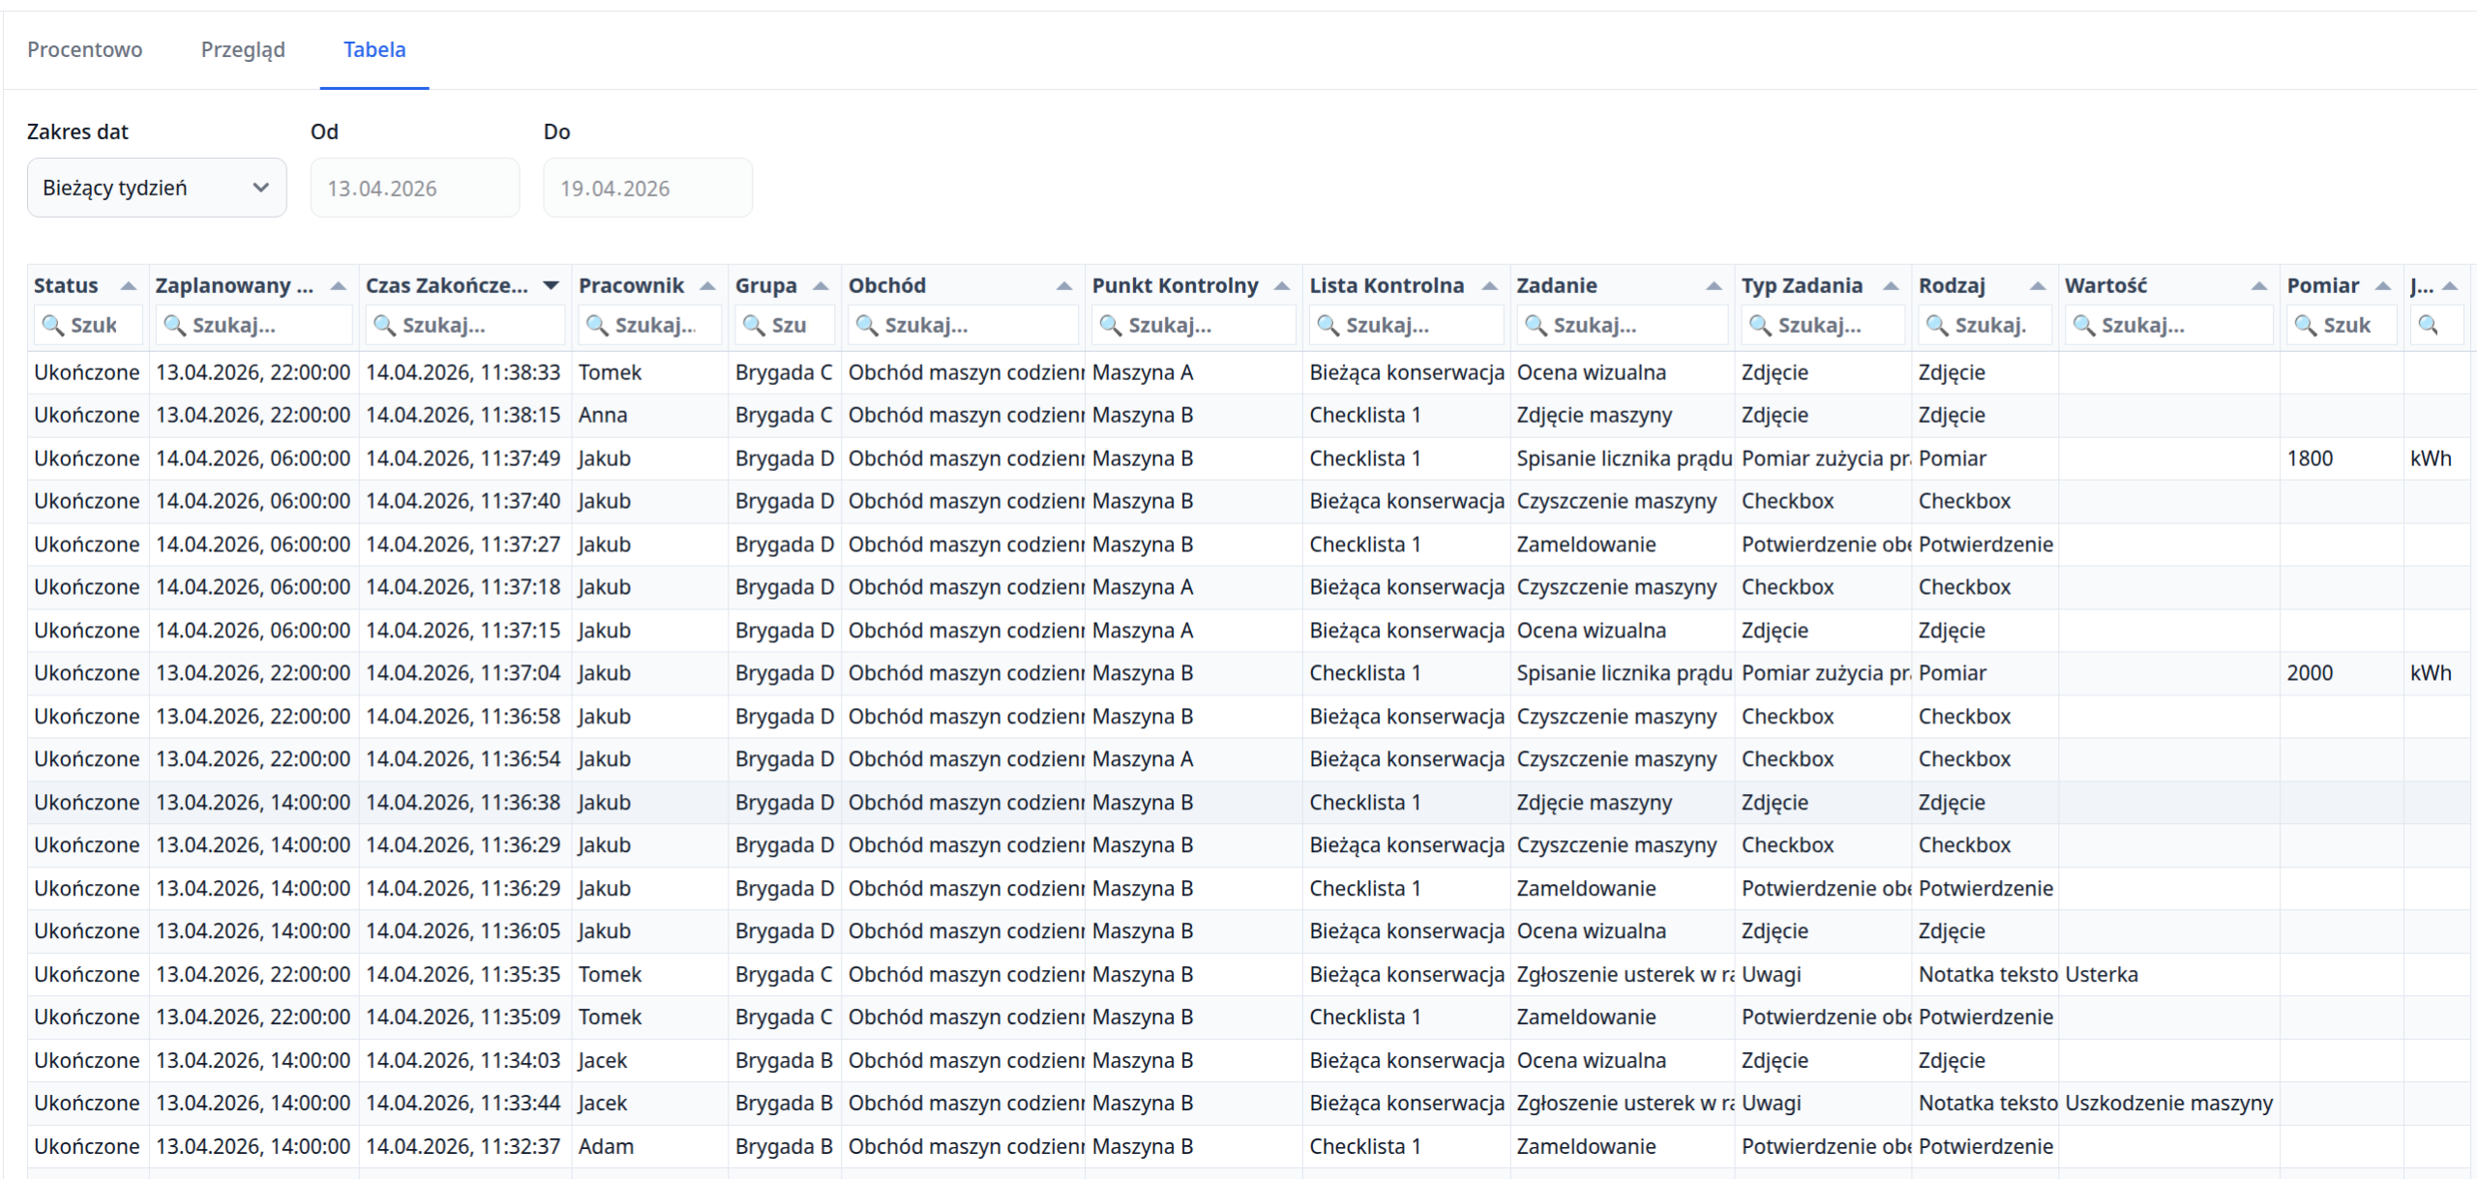
Task: Click the Do date field 19.04.2026
Action: 647,189
